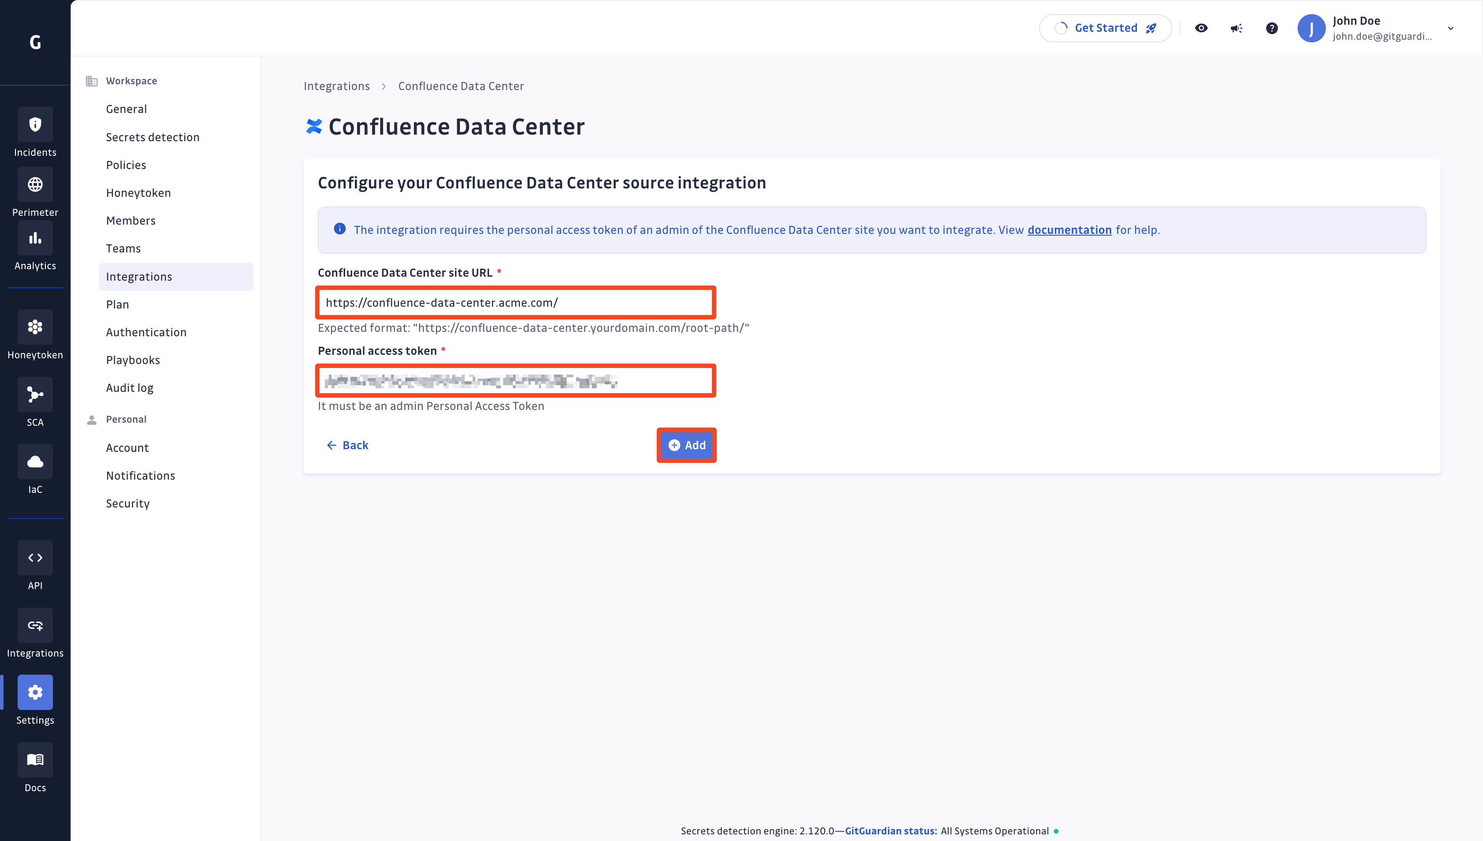Click the Personal access token field
This screenshot has height=841, width=1483.
pos(516,381)
